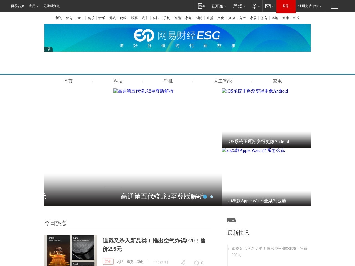Open the 家电 channel in the top channel list
Screen dimensions: 355x266
[x=188, y=18]
